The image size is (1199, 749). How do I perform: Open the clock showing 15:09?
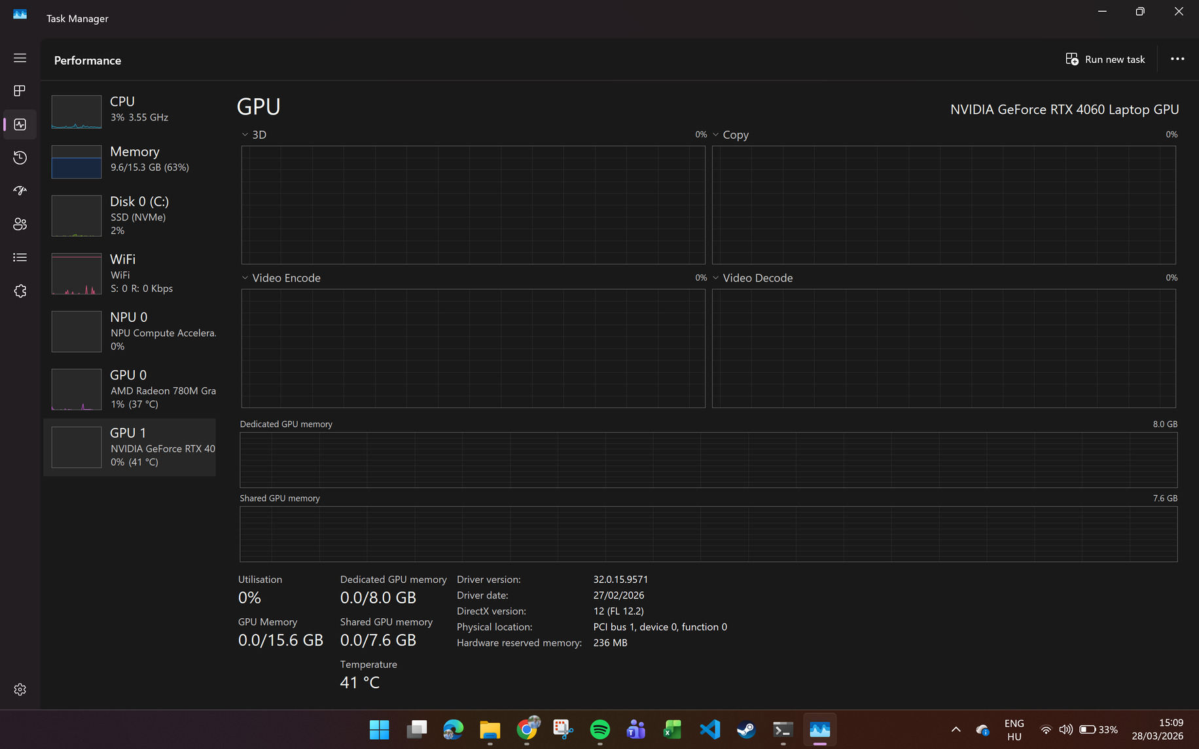(x=1158, y=729)
